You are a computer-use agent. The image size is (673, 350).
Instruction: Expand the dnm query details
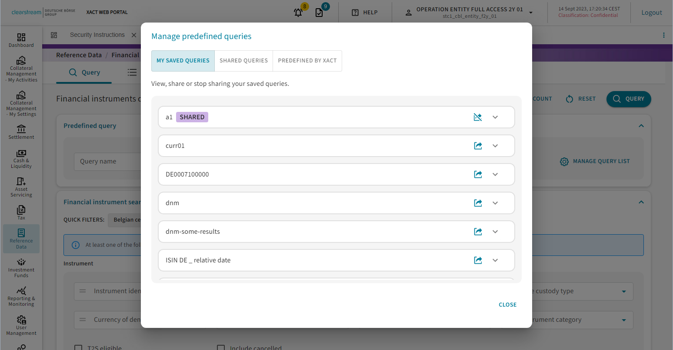click(x=495, y=203)
